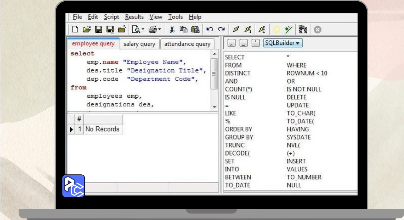This screenshot has height=220, width=404.
Task: Switch to the salary query tab
Action: click(139, 44)
